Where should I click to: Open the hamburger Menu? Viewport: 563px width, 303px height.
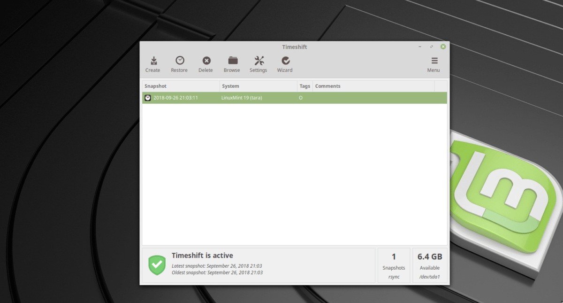[x=433, y=64]
